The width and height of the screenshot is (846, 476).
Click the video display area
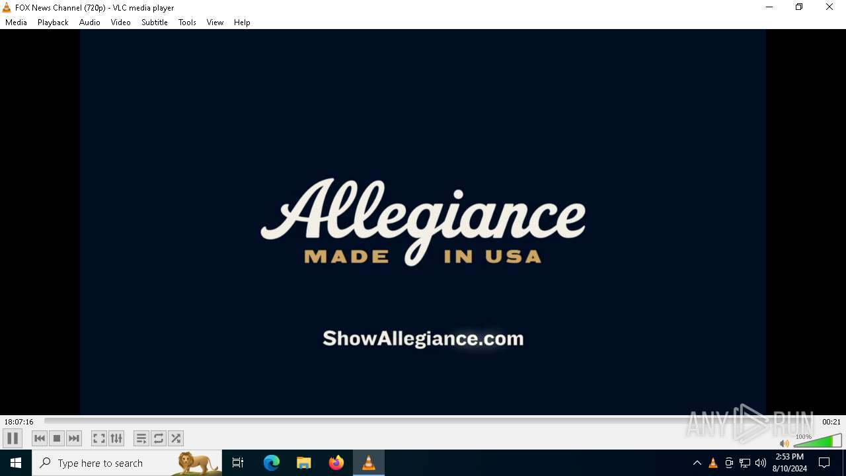point(423,222)
